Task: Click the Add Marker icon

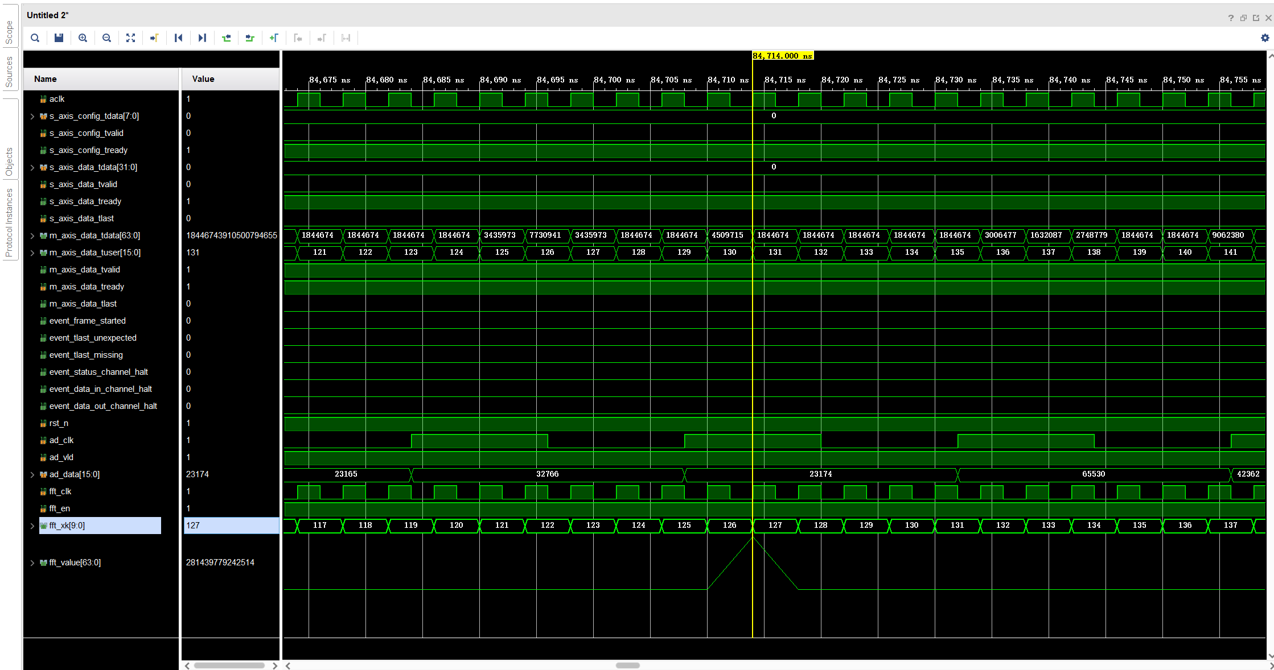Action: tap(274, 38)
